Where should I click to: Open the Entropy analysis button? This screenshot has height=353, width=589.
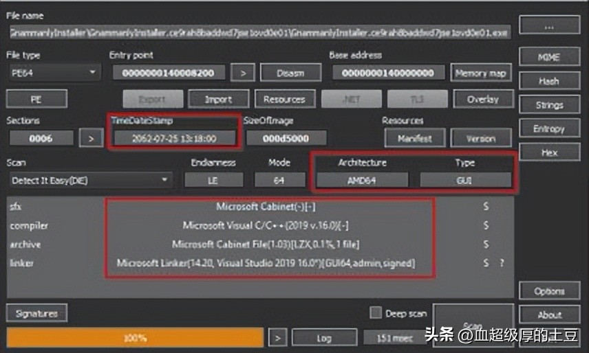click(x=549, y=128)
